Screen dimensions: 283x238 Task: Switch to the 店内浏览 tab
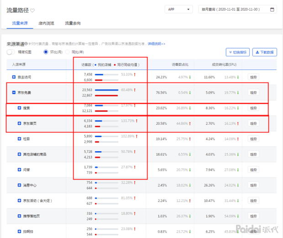click(46, 23)
